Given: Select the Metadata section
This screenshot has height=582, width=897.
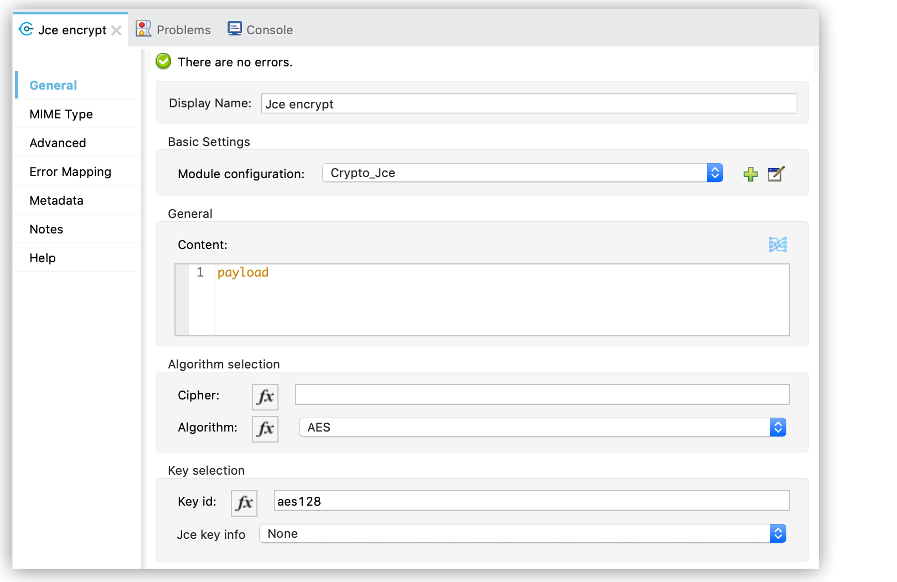Looking at the screenshot, I should 56,200.
